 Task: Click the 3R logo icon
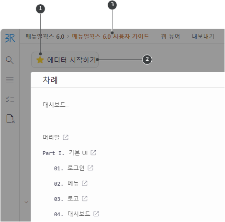tap(10, 38)
